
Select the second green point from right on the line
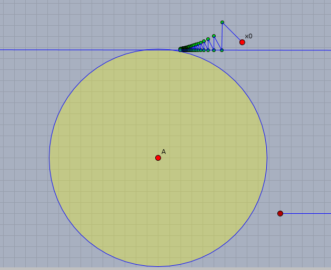[214, 50]
